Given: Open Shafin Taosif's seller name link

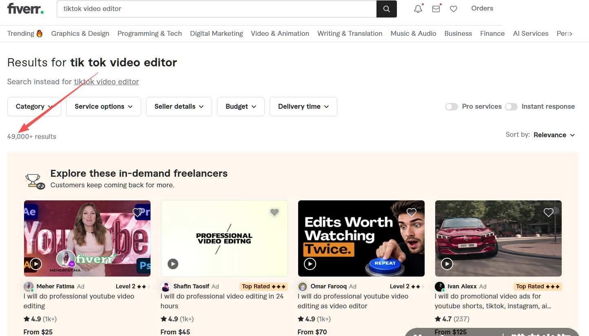Looking at the screenshot, I should pos(191,286).
